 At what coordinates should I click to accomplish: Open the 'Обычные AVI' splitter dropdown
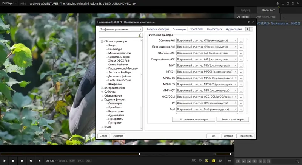(207, 40)
